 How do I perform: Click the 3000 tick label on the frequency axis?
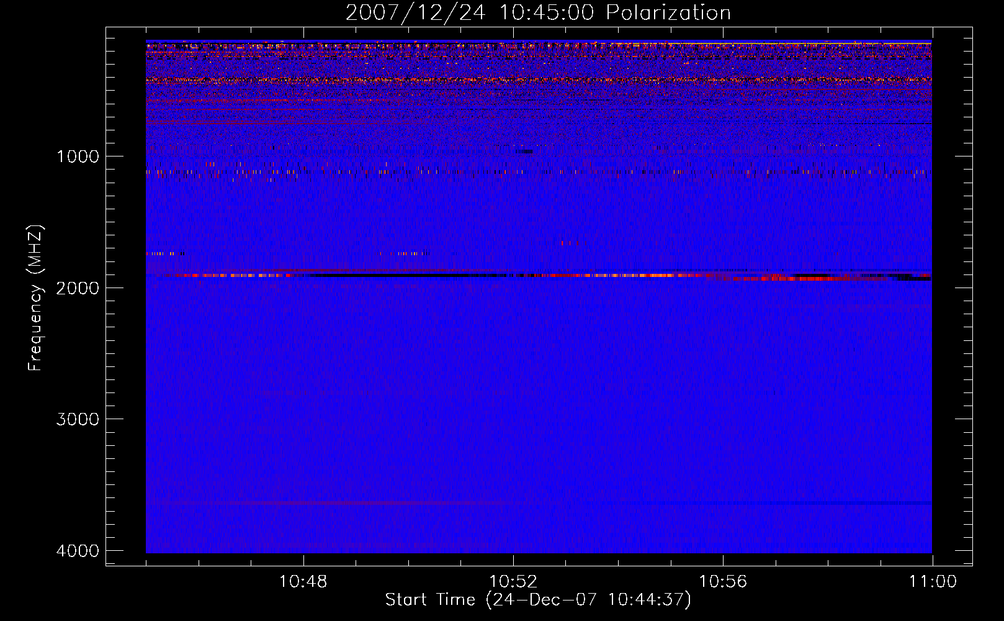tap(78, 419)
